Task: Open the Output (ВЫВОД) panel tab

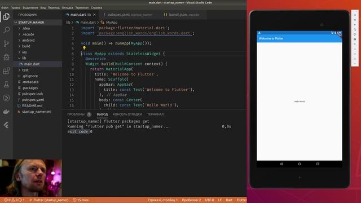Action: coord(102,114)
